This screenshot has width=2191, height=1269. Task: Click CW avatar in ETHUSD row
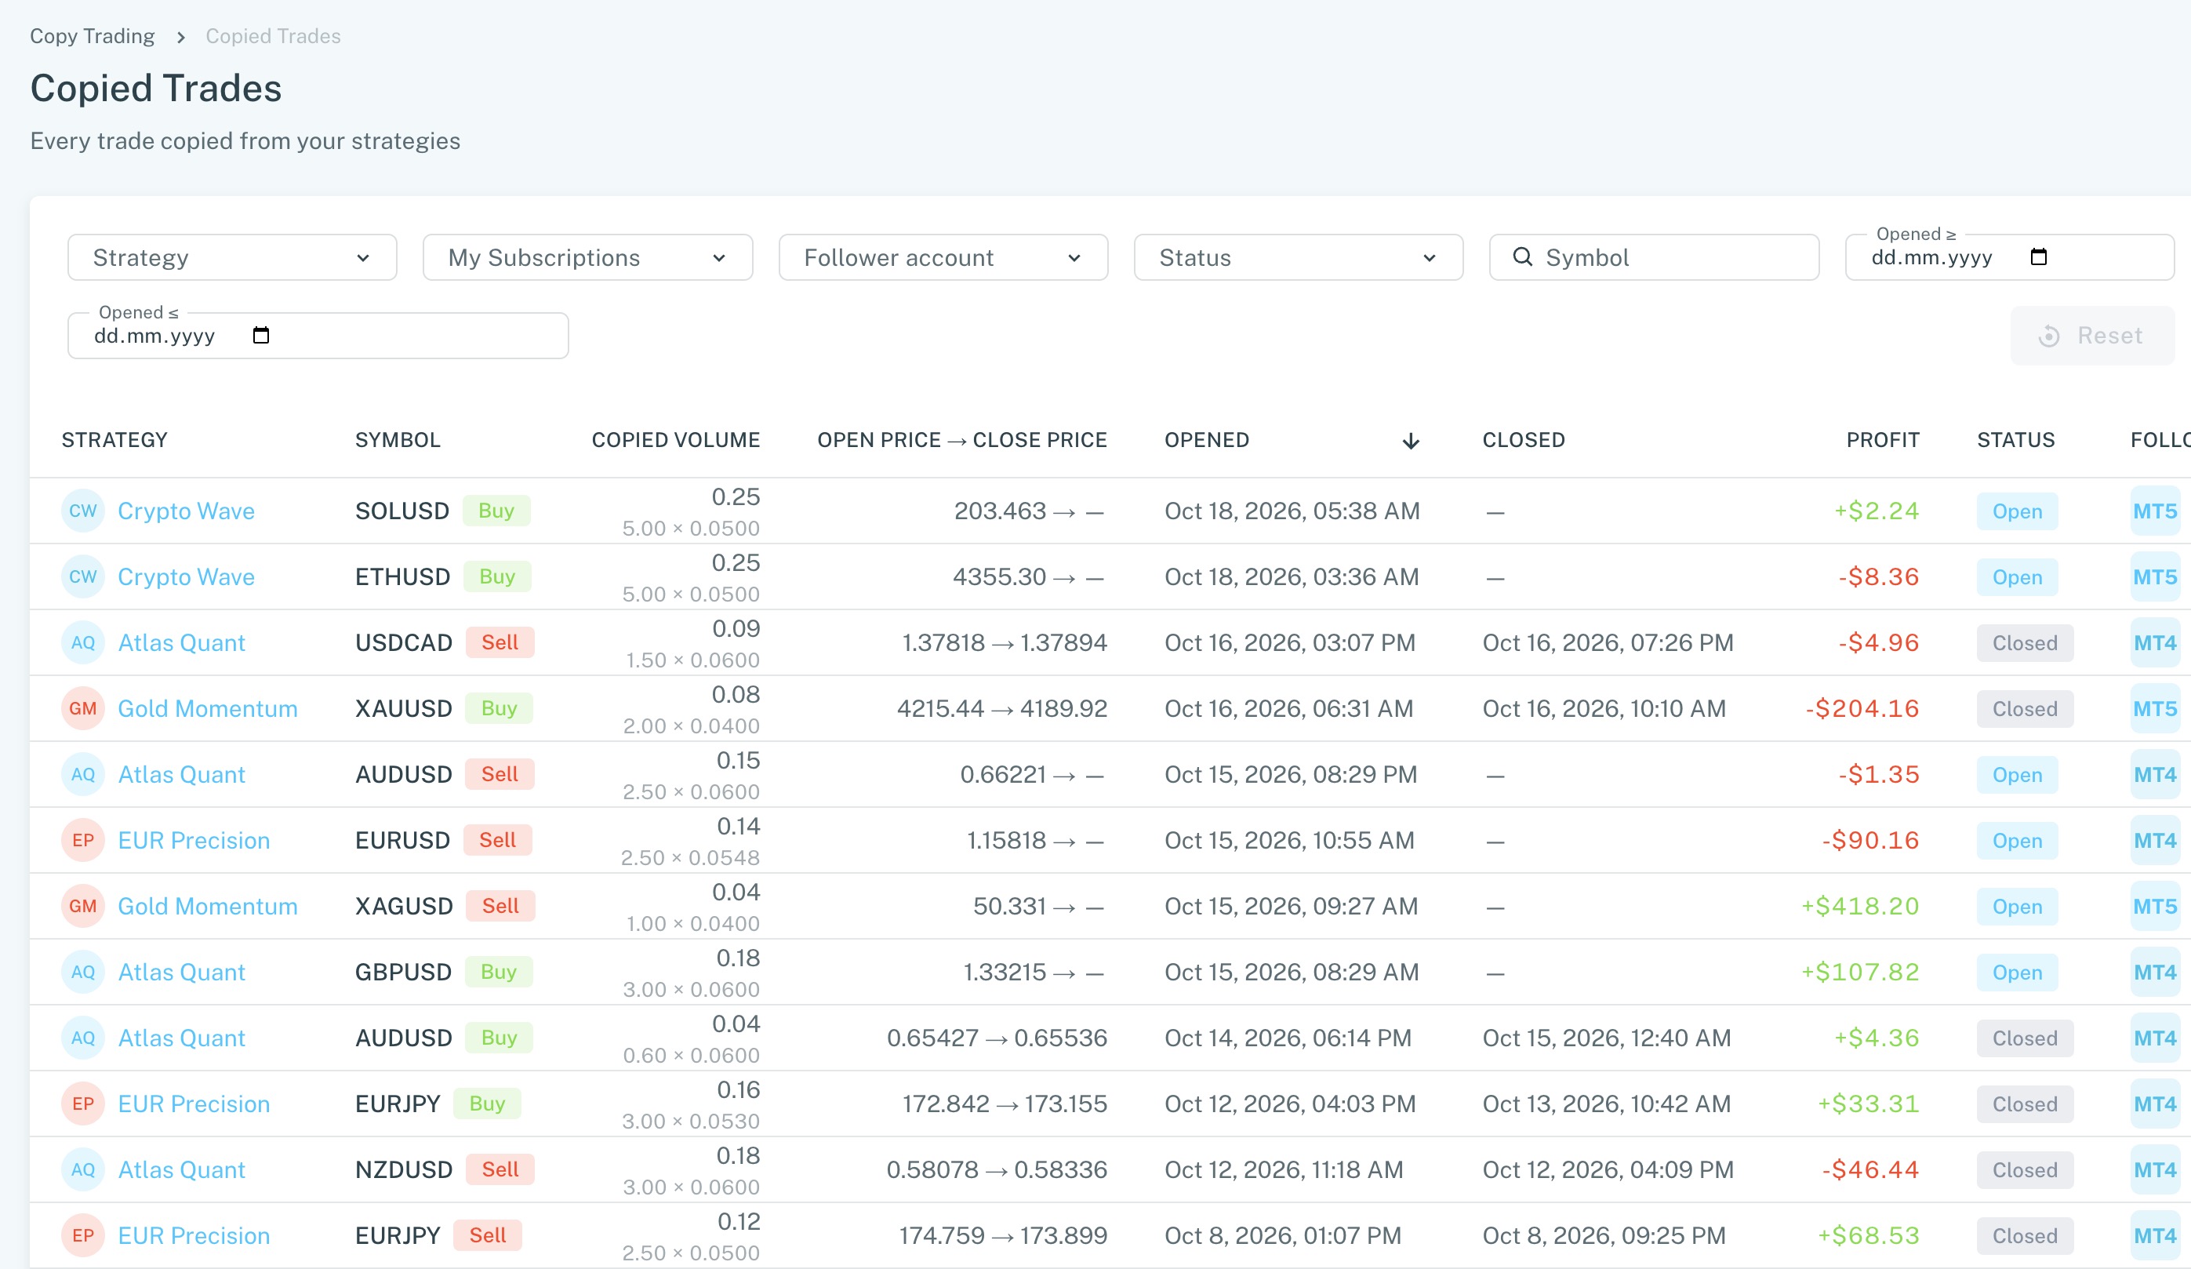point(82,576)
